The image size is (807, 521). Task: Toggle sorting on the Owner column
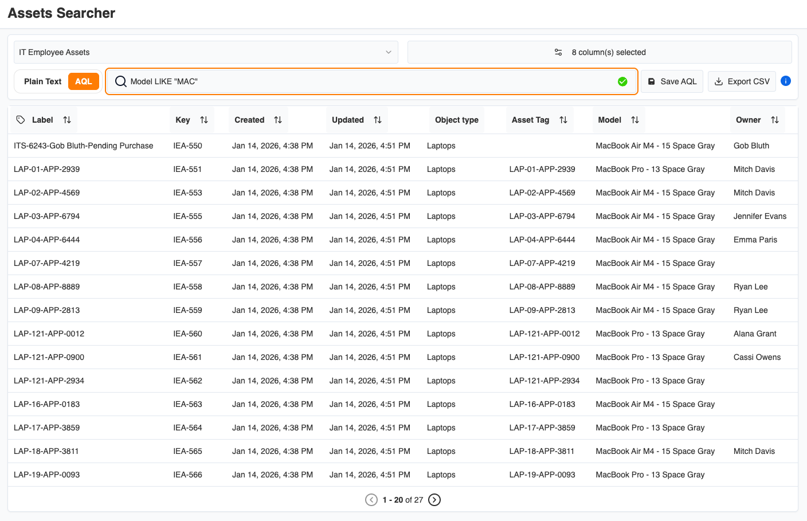click(774, 120)
